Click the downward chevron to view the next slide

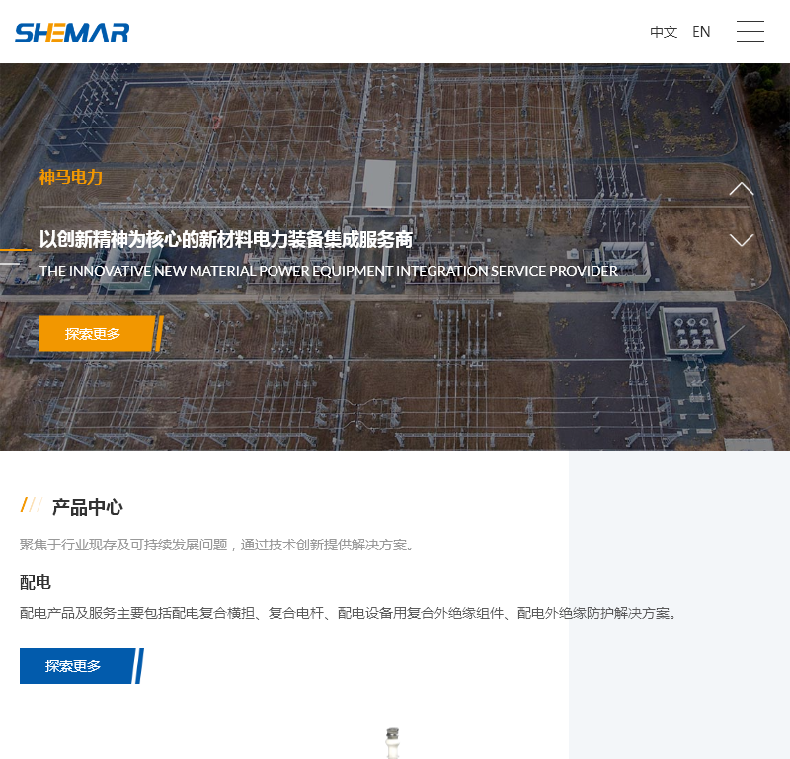pos(741,239)
